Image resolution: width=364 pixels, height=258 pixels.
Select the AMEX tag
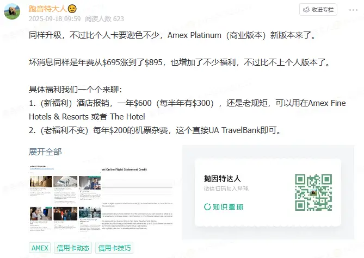point(40,248)
